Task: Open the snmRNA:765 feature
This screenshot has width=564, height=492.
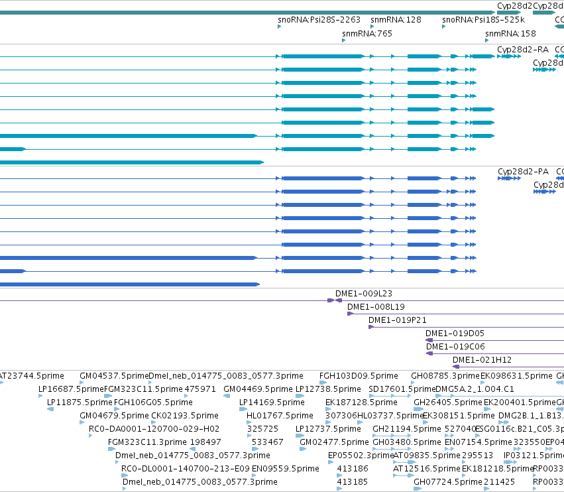Action: tap(367, 34)
